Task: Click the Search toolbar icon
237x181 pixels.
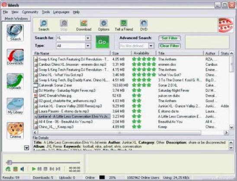Action: [x=44, y=25]
